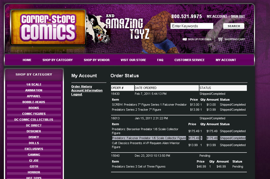270x179 pixels.
Task: Click SIGN UP FOR EMAIL link
Action: tap(200, 39)
